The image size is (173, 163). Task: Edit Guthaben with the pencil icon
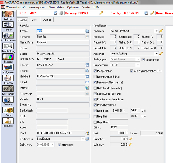131,139
